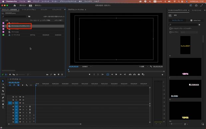
Task: Open playback resolution dropdown in Program Monitor
Action: pos(143,67)
